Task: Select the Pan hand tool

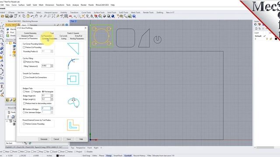Action: pyautogui.click(x=36, y=16)
